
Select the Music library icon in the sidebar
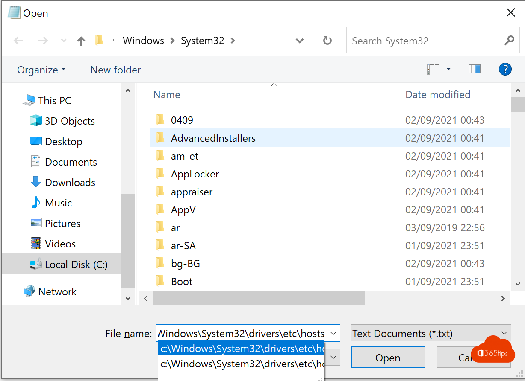[36, 203]
